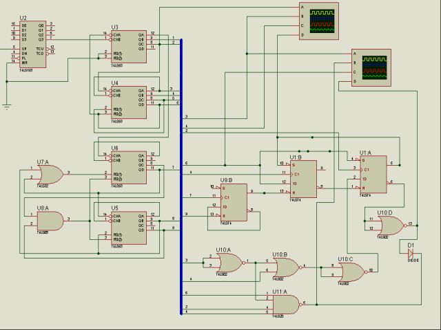Select the U1:B flip-flop block
The image size is (441, 330).
tap(302, 178)
